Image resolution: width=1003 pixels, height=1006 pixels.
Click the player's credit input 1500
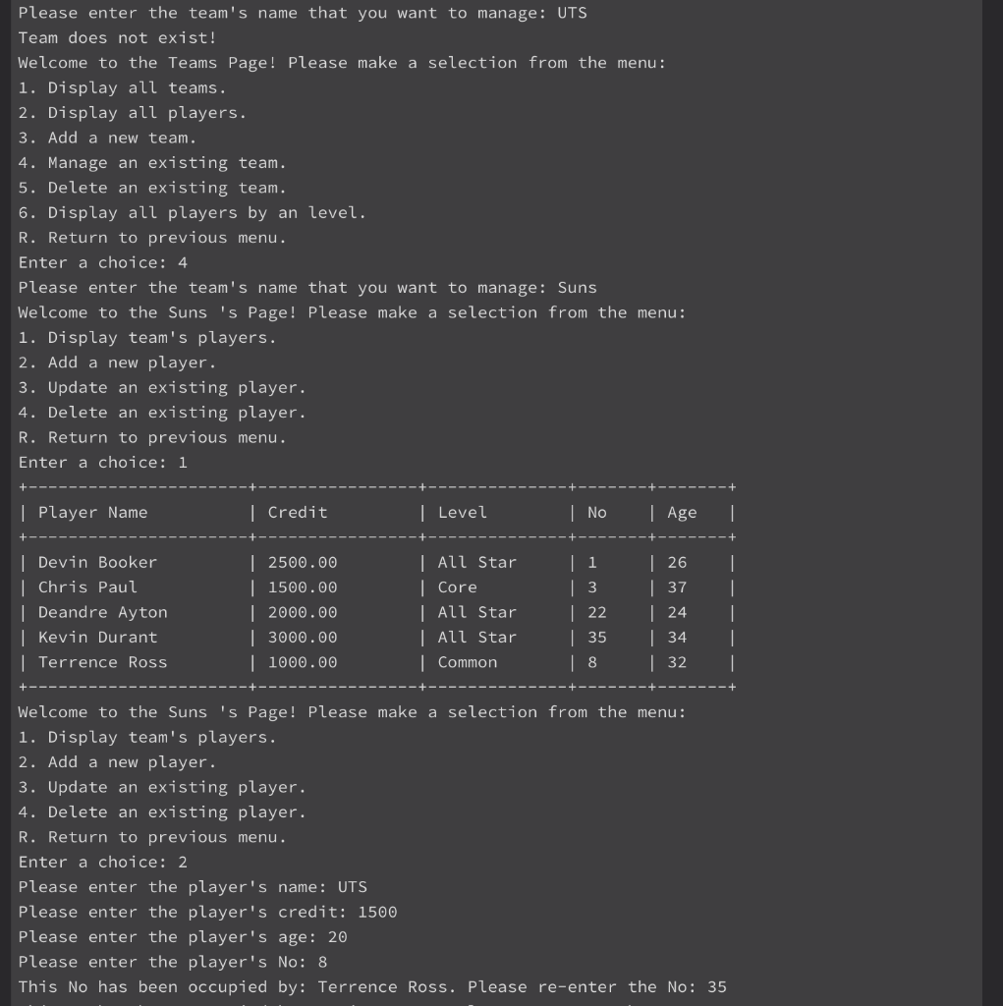(377, 913)
